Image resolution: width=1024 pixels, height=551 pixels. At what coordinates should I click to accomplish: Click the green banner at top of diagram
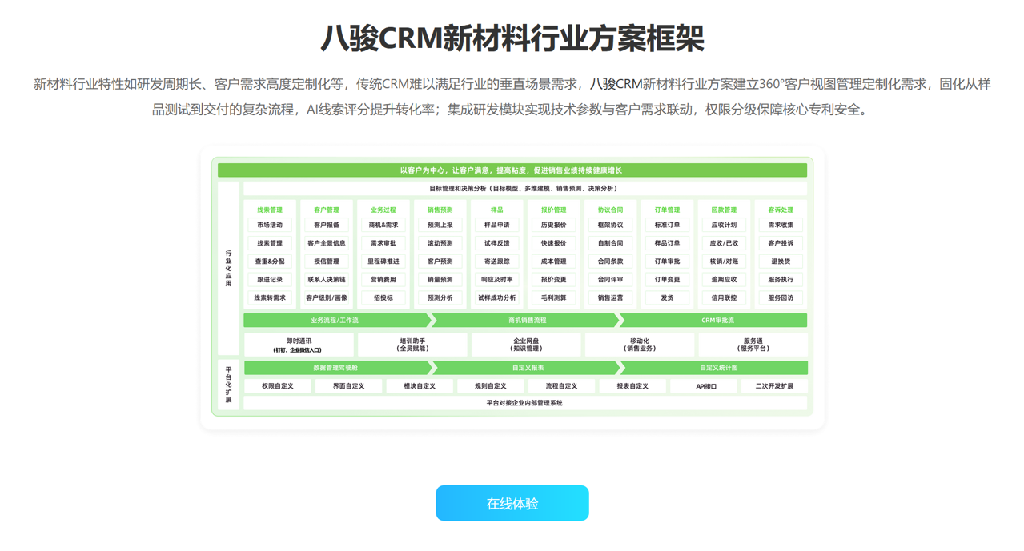pyautogui.click(x=512, y=170)
